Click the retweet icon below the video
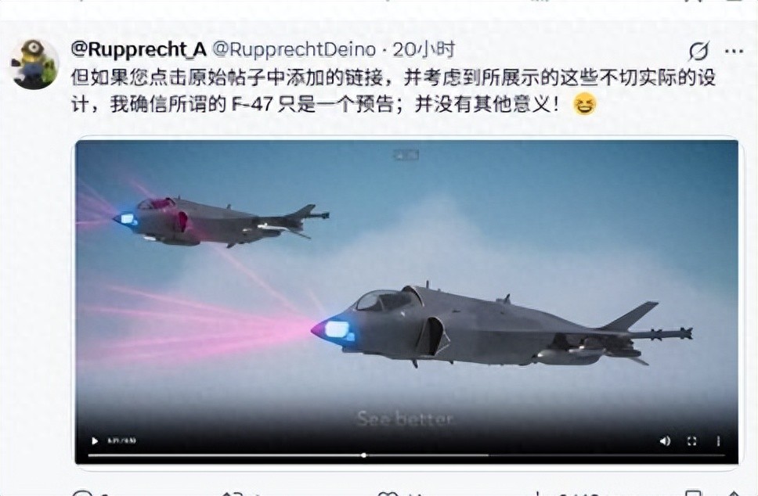 [233, 493]
